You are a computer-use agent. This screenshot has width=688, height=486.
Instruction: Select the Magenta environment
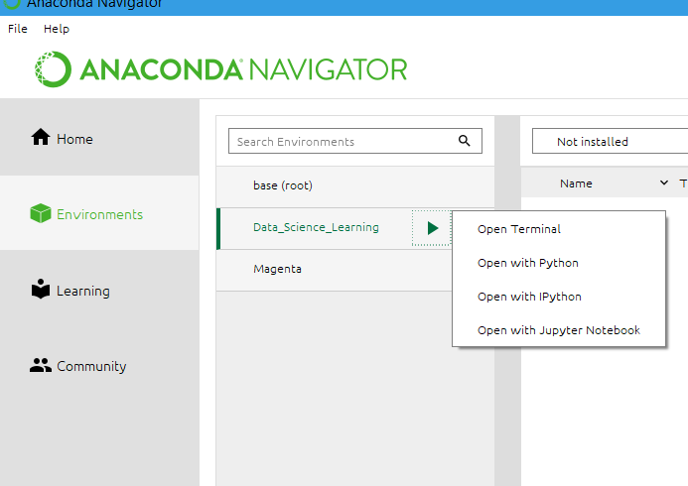[335, 270]
